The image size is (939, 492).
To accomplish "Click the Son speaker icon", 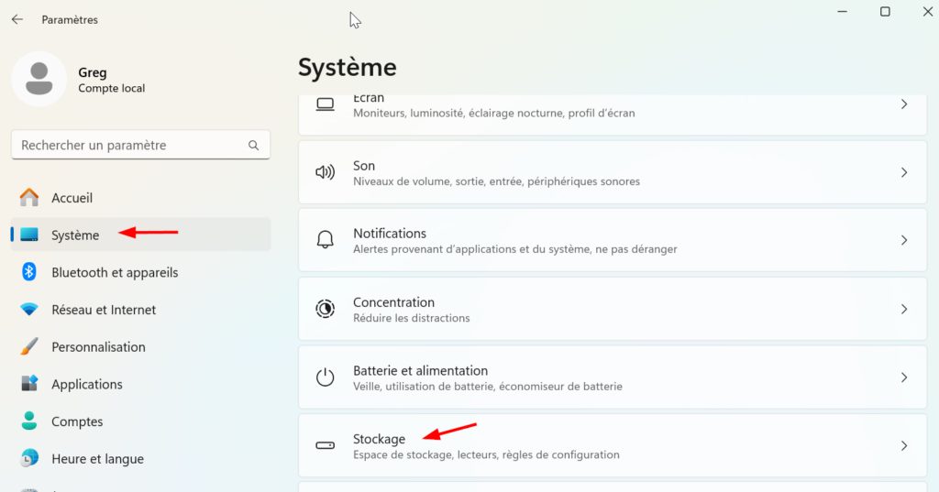I will coord(326,172).
